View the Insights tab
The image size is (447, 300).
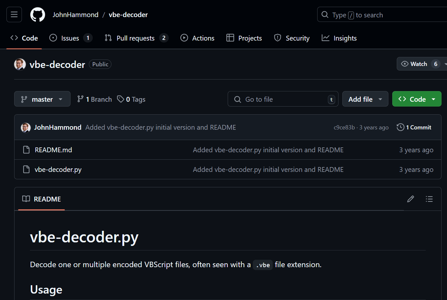pos(339,38)
